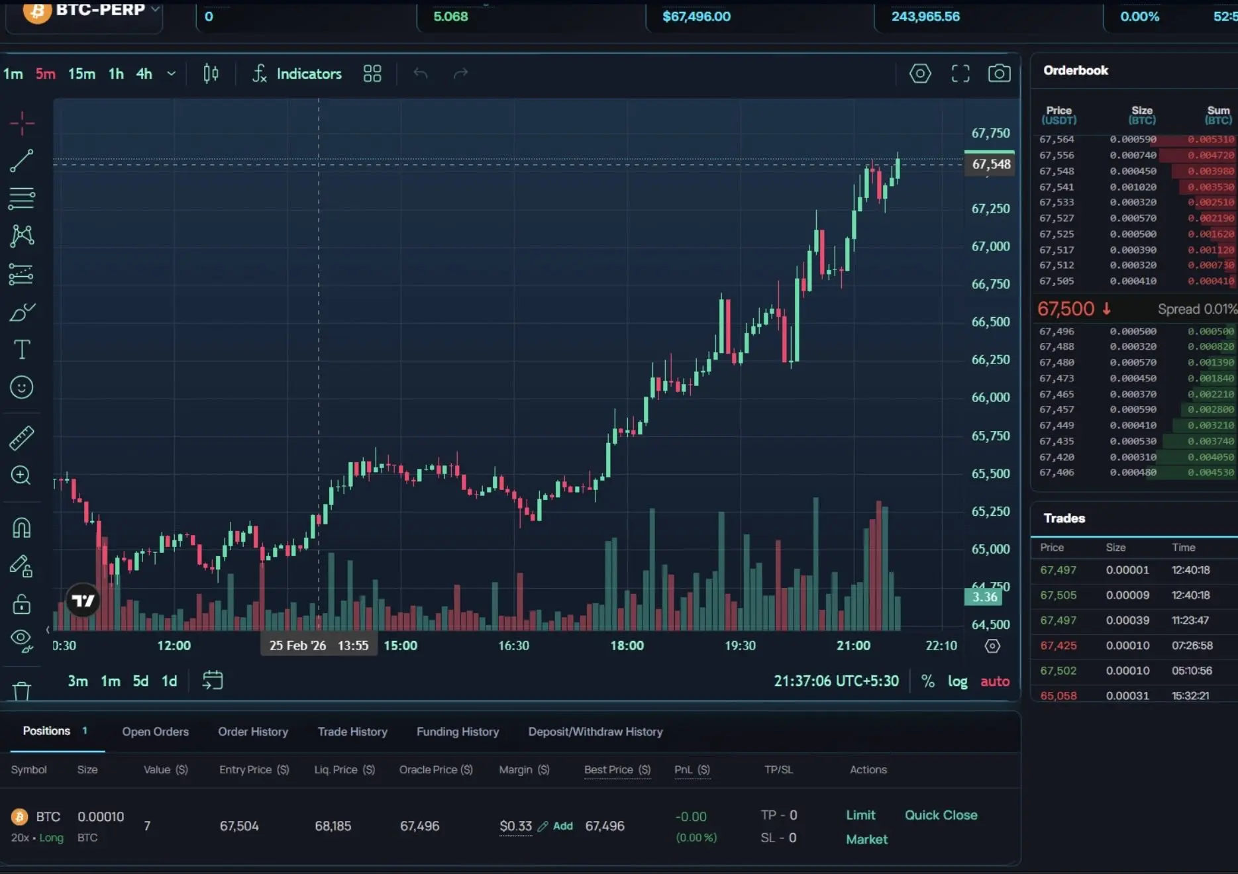Click the 67,564 ask price row

coord(1137,140)
